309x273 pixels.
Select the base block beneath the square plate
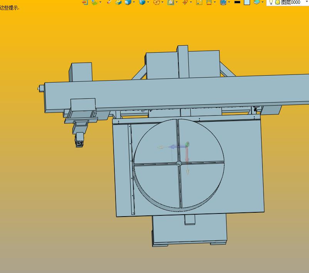190,230
